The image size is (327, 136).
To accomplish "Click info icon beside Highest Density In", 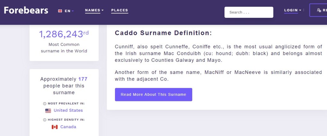I will tap(44, 120).
